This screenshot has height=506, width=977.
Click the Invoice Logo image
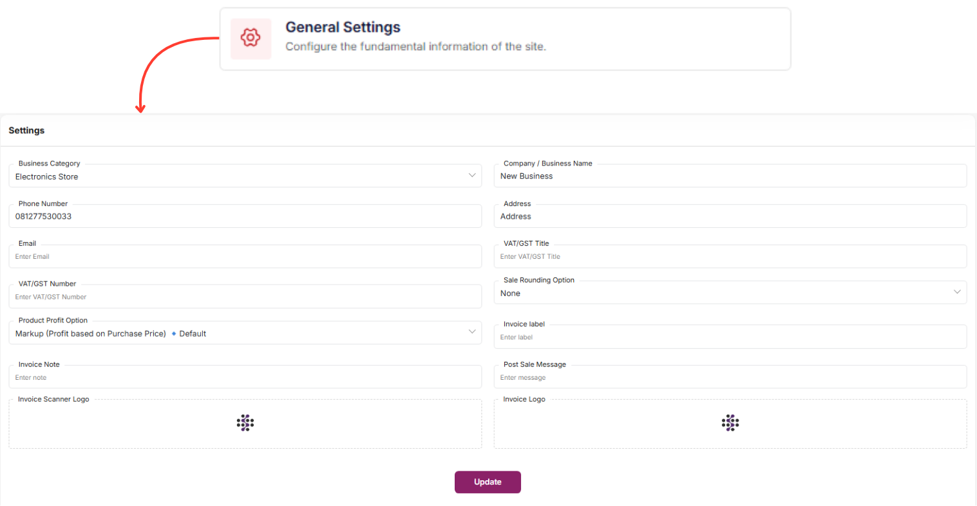coord(730,423)
